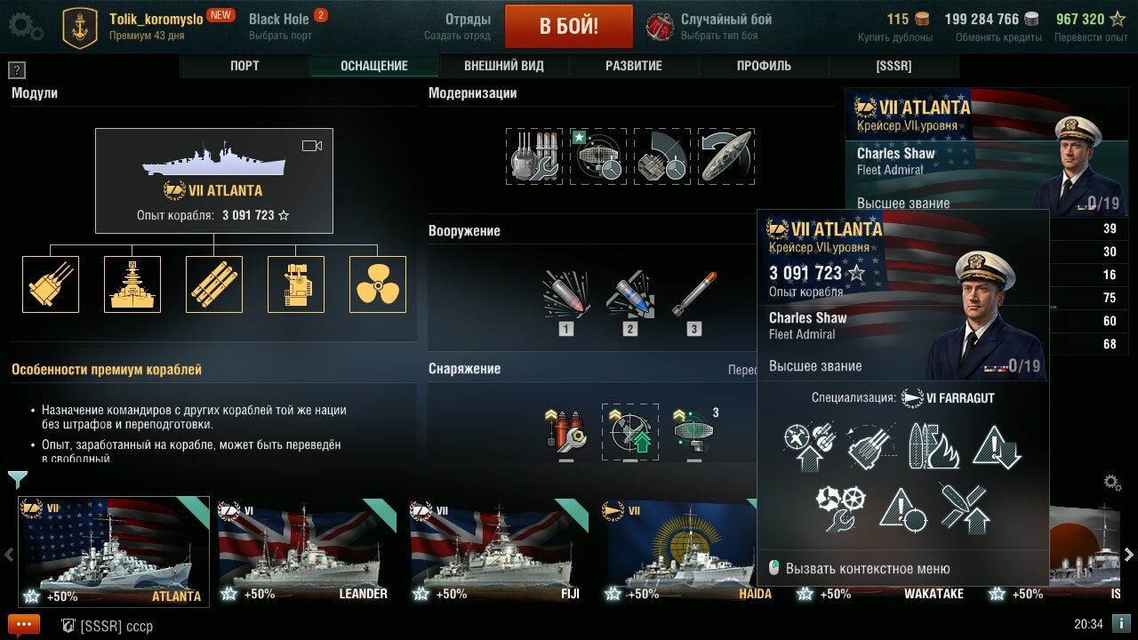Toggle the camera icon on Atlanta card
1138x640 pixels.
pyautogui.click(x=312, y=146)
